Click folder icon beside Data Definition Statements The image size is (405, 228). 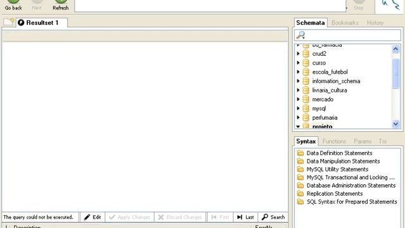point(301,153)
